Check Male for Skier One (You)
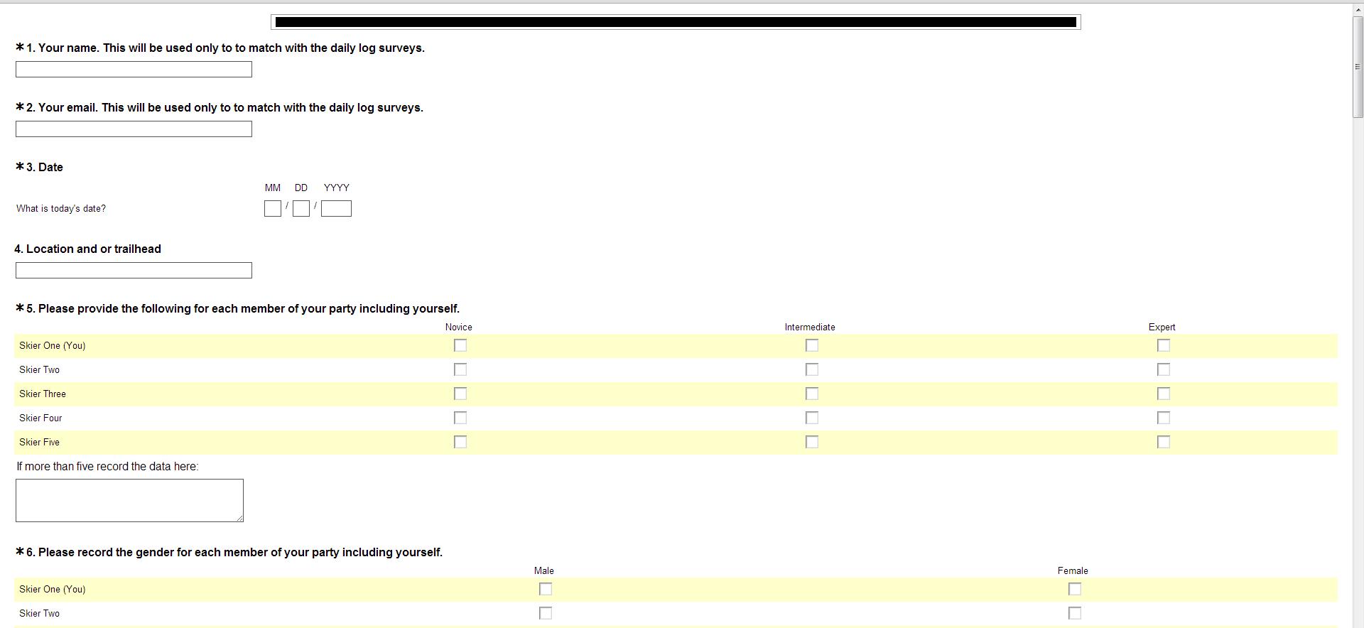 [x=546, y=589]
